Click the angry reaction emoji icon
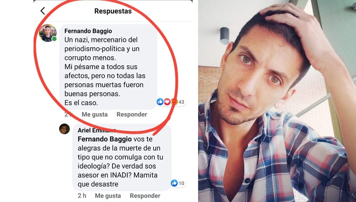The height and width of the screenshot is (202, 356). tap(174, 102)
